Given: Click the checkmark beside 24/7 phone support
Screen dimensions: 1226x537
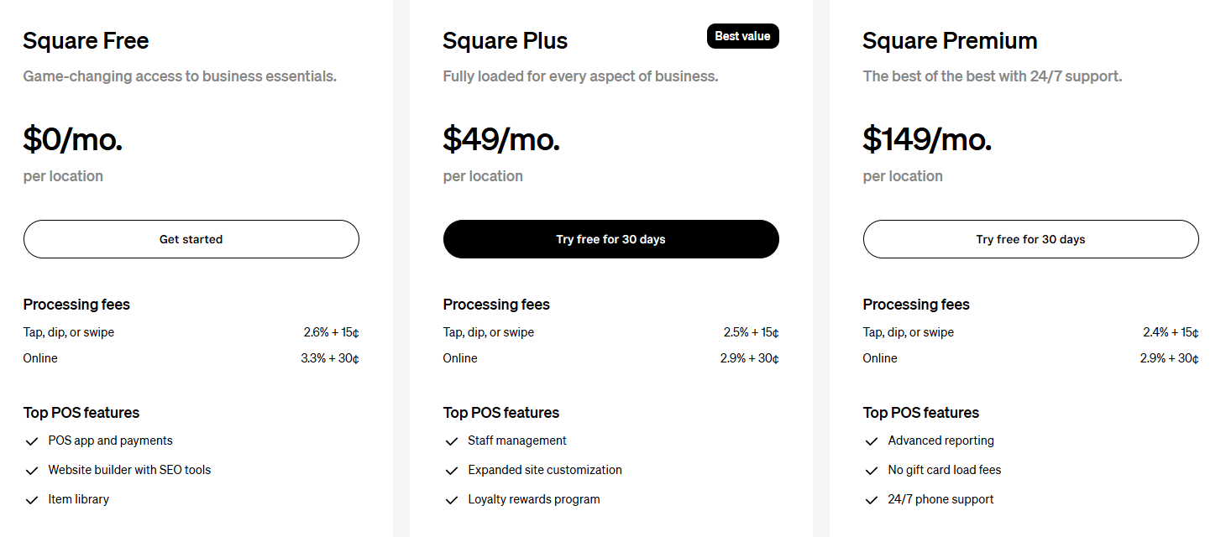Looking at the screenshot, I should (872, 500).
